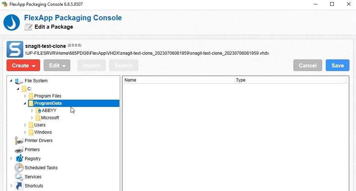Select the C: drive label
The image size is (356, 191).
(29, 88)
